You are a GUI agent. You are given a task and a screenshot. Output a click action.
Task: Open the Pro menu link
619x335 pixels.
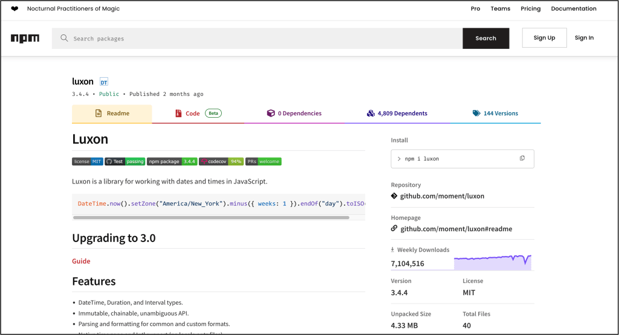[x=475, y=8]
